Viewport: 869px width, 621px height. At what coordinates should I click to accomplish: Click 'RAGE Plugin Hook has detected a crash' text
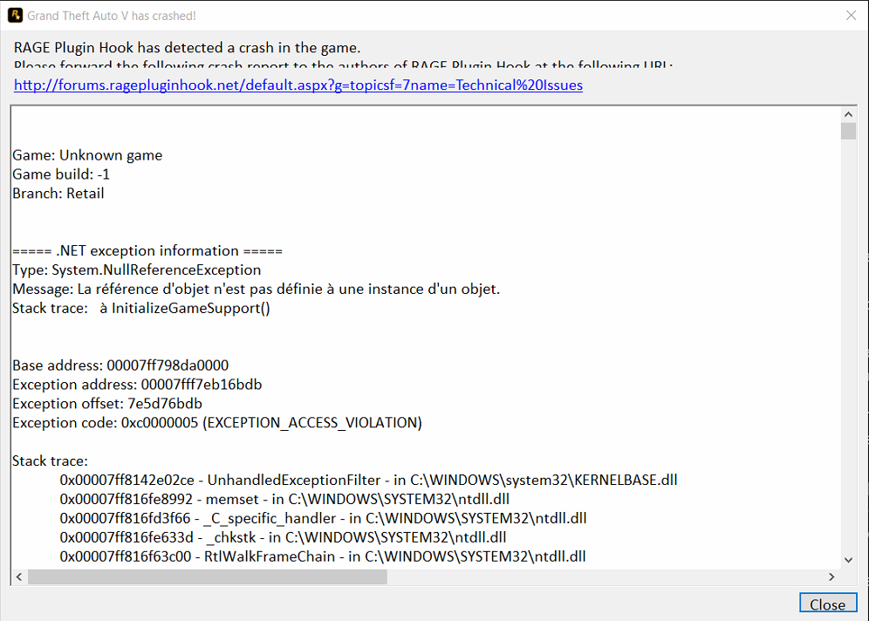tap(188, 48)
